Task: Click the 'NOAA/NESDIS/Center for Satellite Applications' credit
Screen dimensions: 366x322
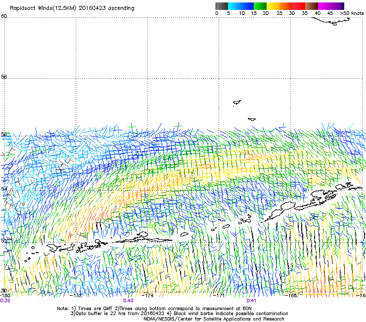Action: 214,319
